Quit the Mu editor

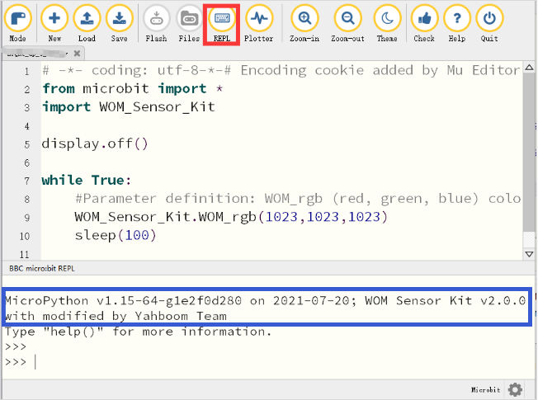pos(489,23)
